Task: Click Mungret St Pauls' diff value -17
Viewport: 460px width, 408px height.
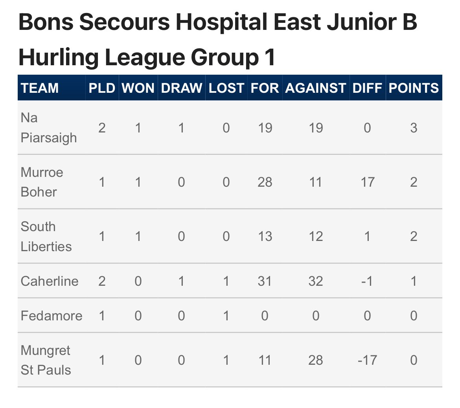Action: pyautogui.click(x=367, y=360)
